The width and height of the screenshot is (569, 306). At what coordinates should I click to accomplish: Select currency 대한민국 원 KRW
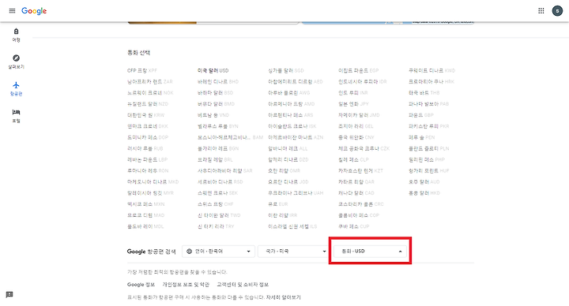[145, 115]
